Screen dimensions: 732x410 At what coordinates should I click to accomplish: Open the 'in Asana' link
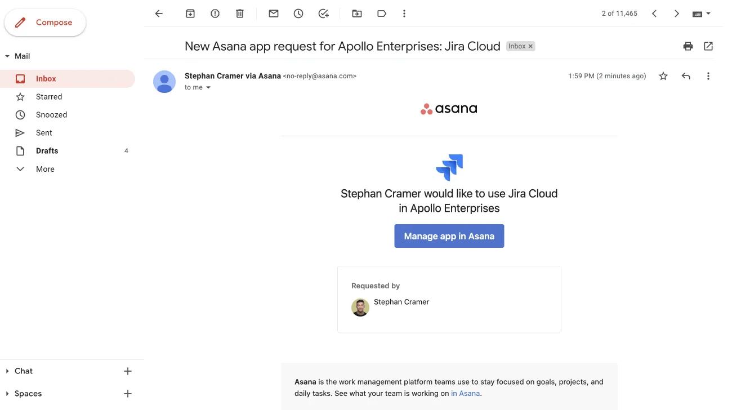click(465, 393)
